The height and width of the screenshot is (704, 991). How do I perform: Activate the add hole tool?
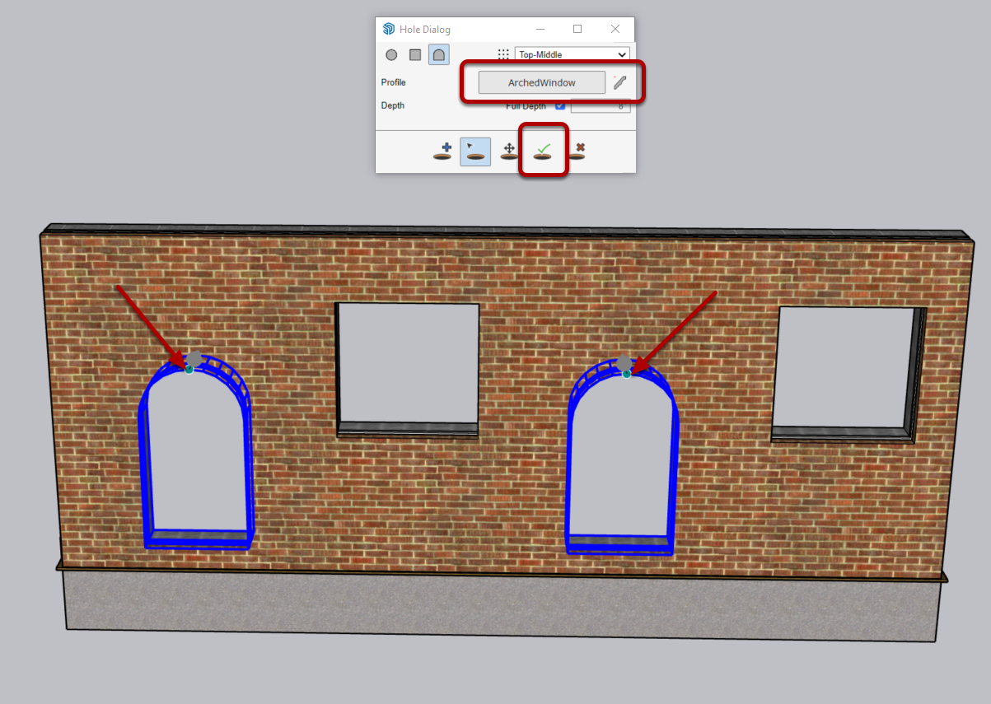tap(442, 152)
